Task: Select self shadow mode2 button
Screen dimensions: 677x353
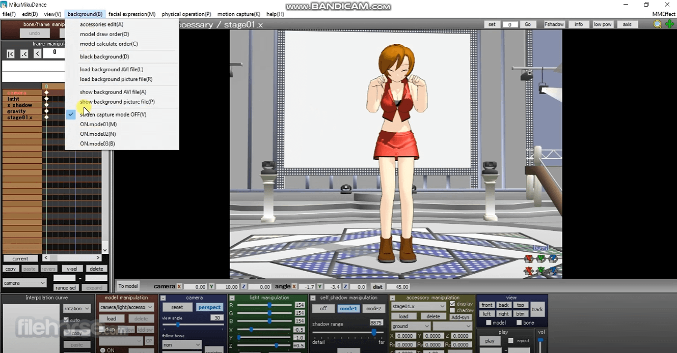Action: [373, 308]
